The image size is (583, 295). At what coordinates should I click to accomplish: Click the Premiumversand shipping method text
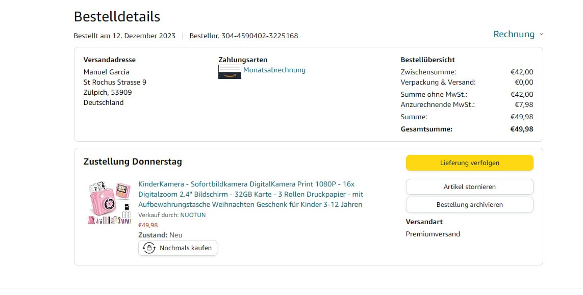[x=433, y=234]
